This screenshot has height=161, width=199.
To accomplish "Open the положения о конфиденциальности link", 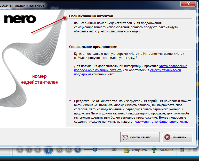I will (x=160, y=122).
